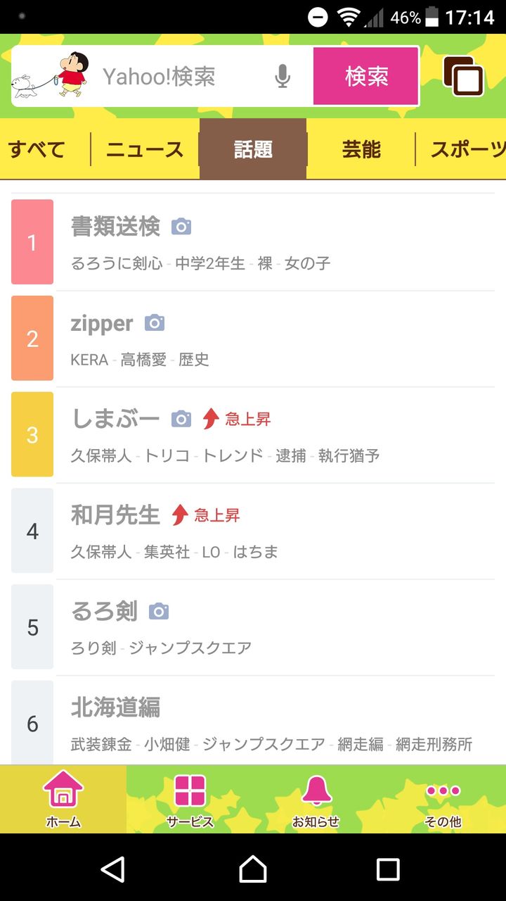Viewport: 506px width, 901px height.
Task: Tap the camera icon beside 書類送検
Action: point(181,227)
